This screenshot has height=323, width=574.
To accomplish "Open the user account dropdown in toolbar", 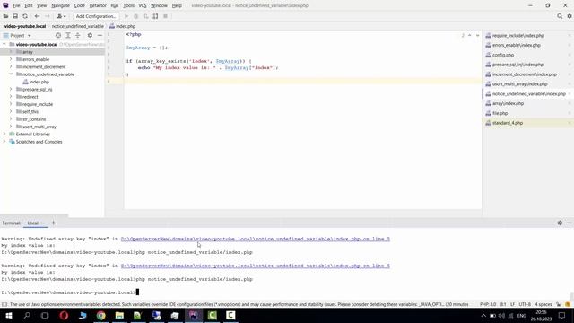I will (61, 16).
